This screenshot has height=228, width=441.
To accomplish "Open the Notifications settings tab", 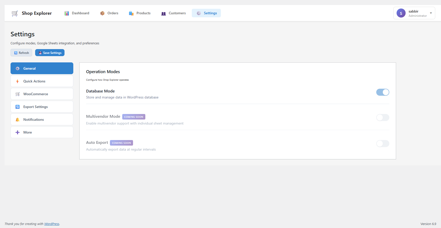I will [x=42, y=120].
